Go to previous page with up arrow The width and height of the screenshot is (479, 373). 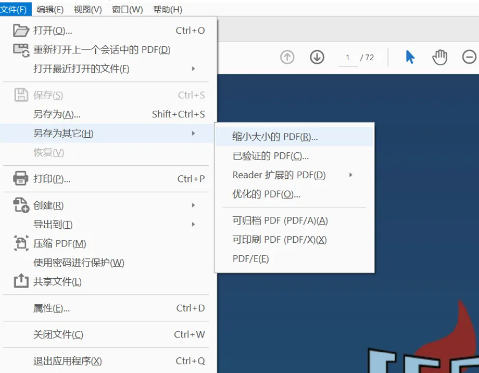pos(287,57)
